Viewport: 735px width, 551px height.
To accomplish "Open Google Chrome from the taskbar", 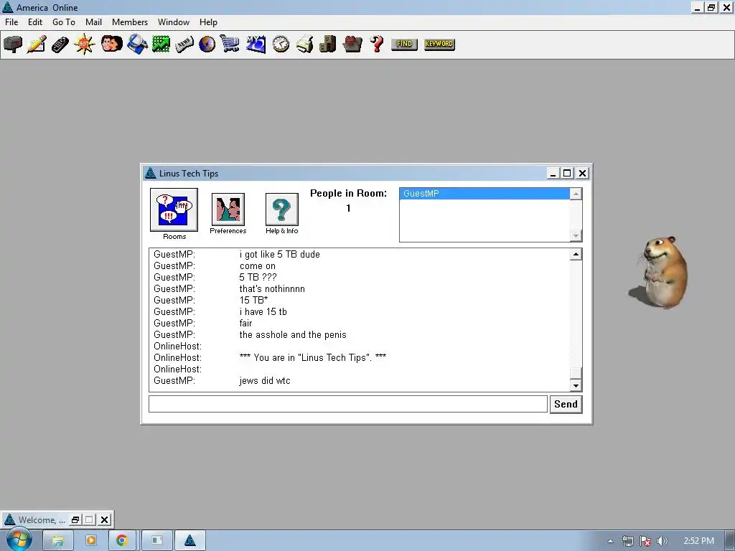I will point(122,541).
